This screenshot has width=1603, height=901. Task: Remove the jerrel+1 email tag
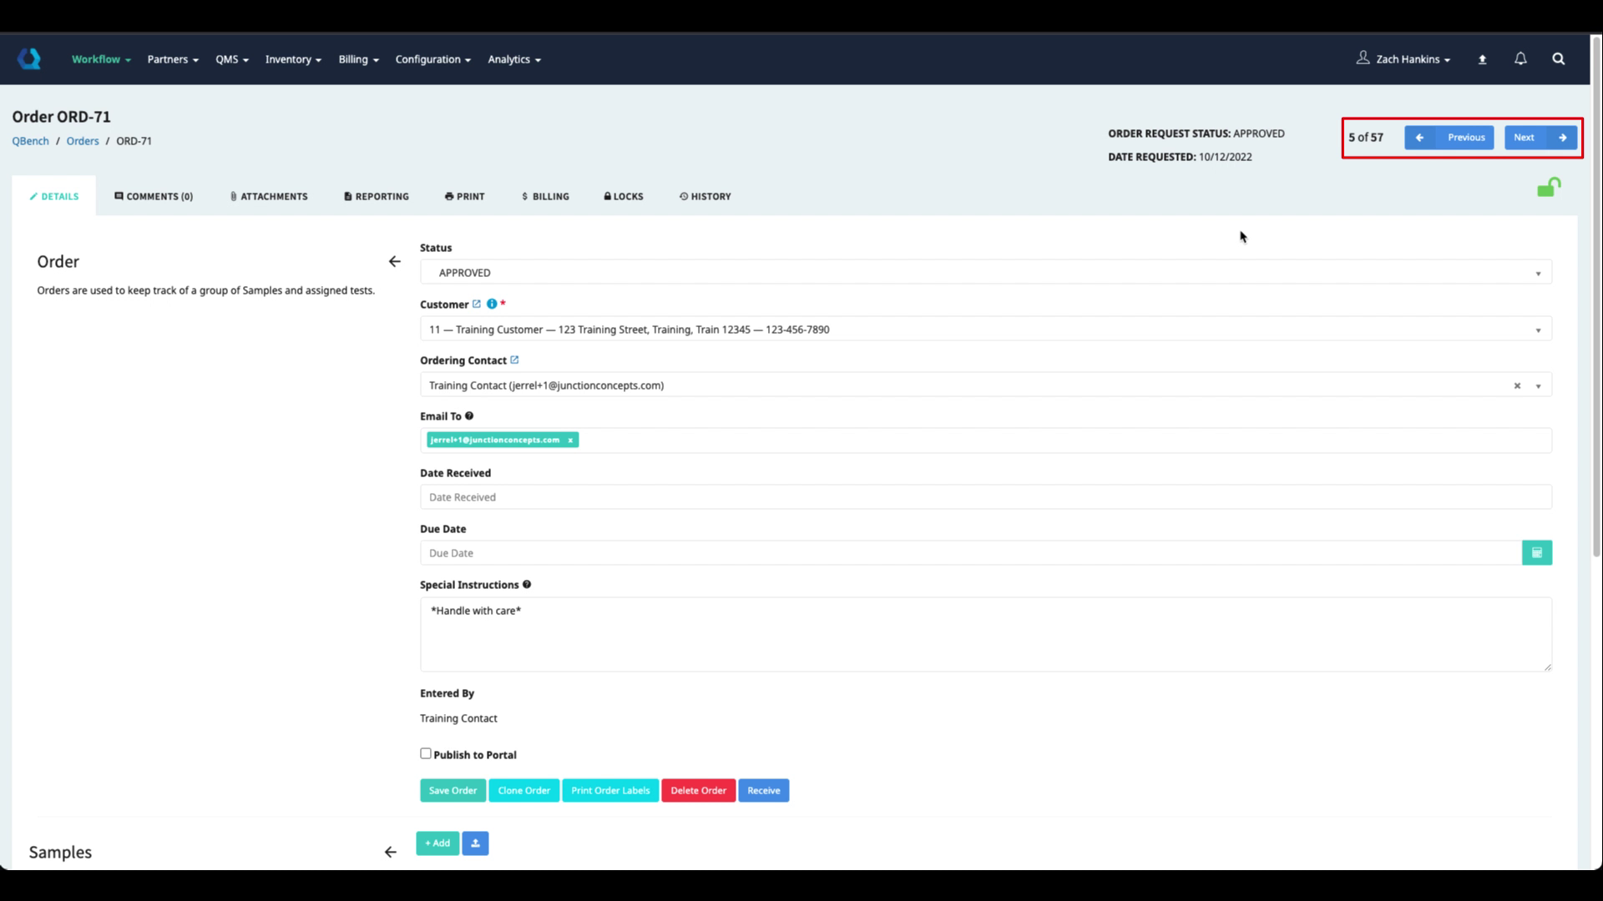tap(570, 440)
